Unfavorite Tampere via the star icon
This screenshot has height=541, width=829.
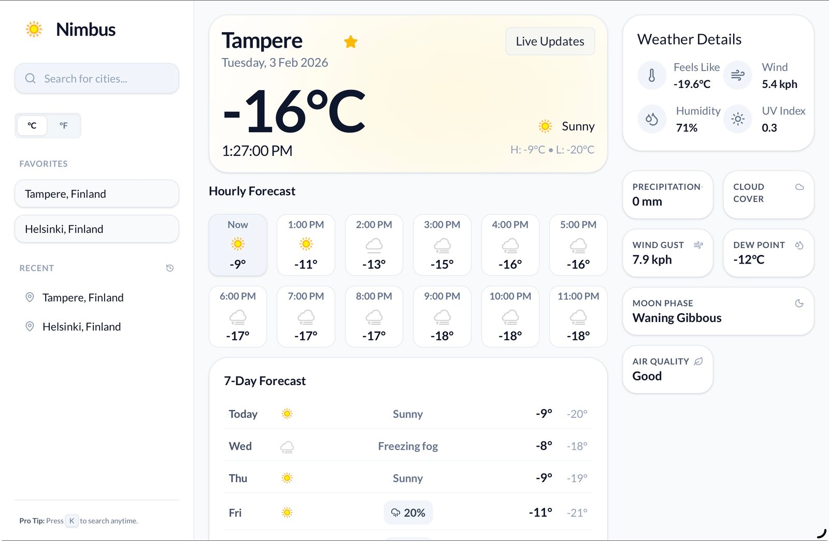351,41
